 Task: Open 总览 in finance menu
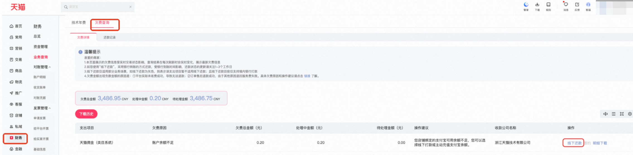tap(37, 37)
